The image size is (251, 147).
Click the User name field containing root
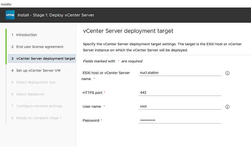(x=180, y=106)
